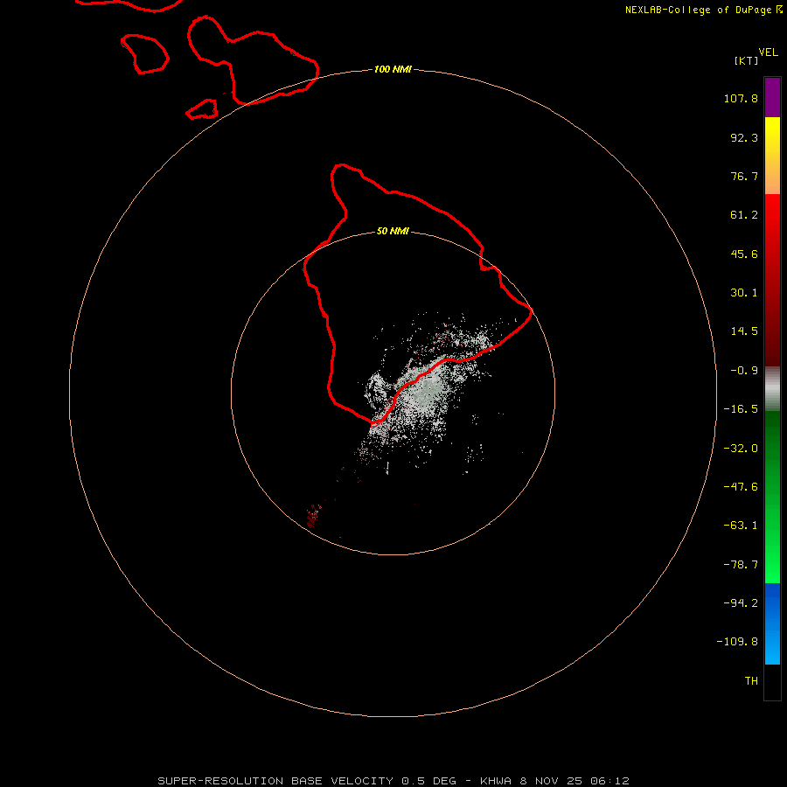Click the Super-Resolution Base Velocity caption
The height and width of the screenshot is (787, 787).
(393, 781)
